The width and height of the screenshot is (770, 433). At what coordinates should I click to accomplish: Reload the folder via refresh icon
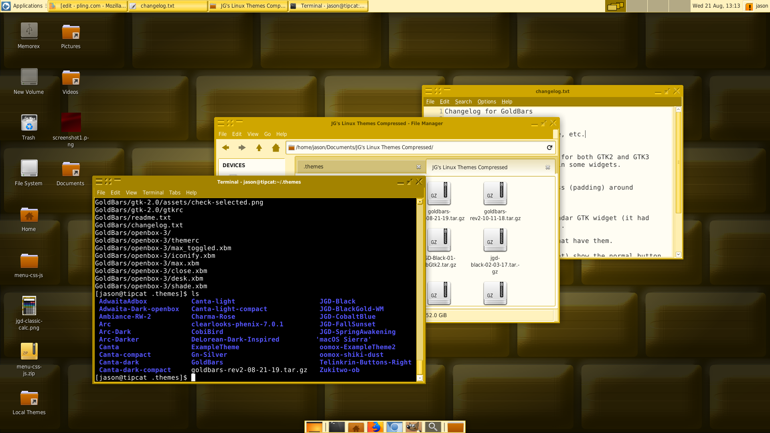click(549, 148)
